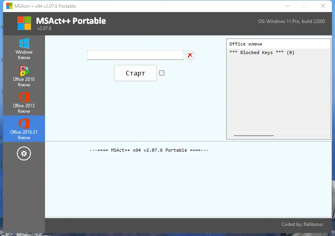Close the MSAct++ application window
The width and height of the screenshot is (335, 236).
323,6
